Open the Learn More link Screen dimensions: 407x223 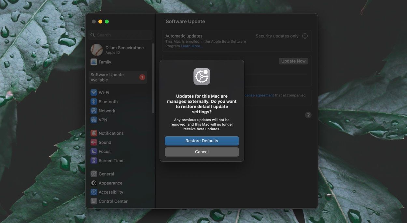(192, 46)
